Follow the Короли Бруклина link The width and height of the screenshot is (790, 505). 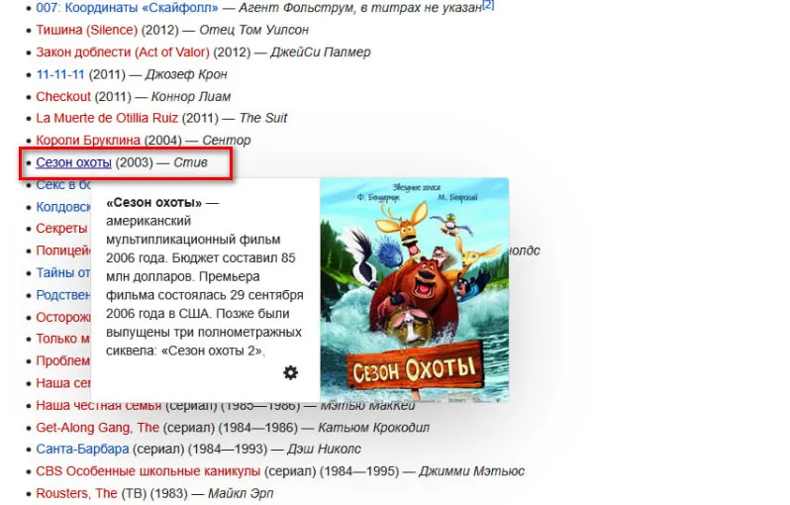click(x=88, y=140)
